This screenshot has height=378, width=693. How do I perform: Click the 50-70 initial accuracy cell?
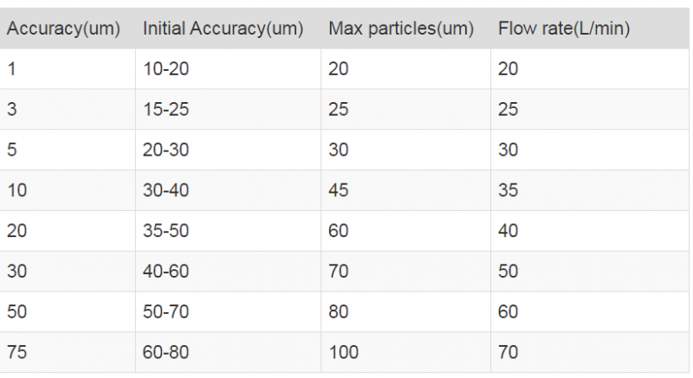point(165,312)
